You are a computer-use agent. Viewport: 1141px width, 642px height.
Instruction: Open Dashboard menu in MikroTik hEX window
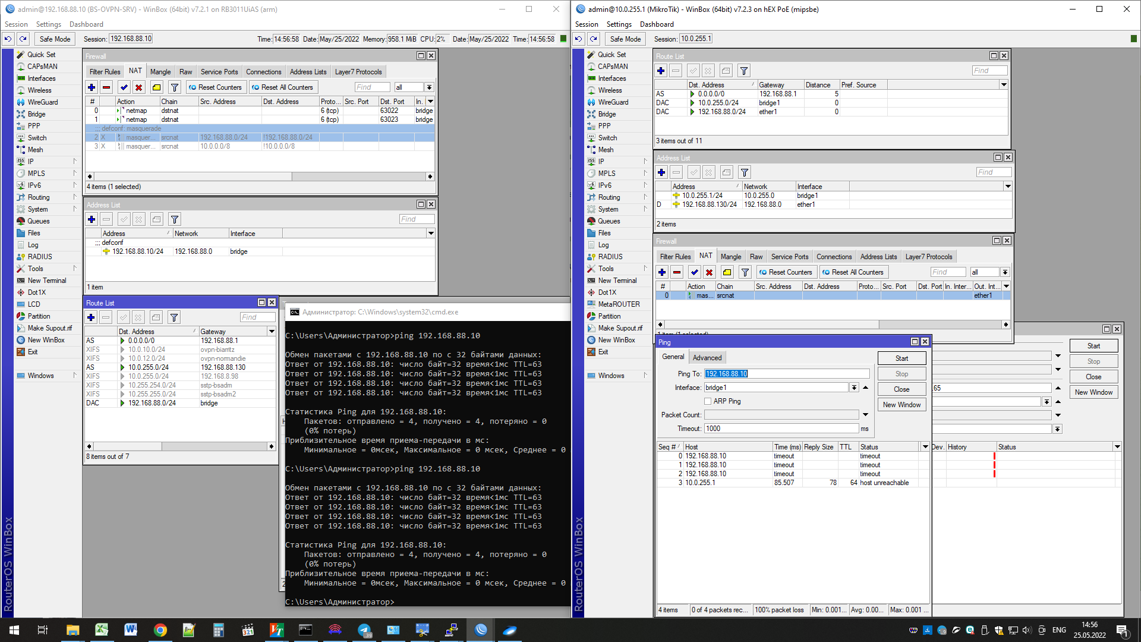(657, 24)
